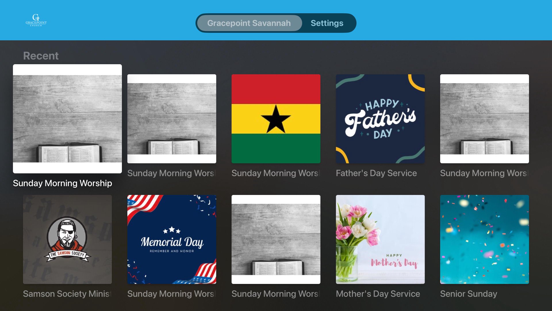
Task: Open the confetti Senior Sunday thumbnail
Action: coord(484,239)
